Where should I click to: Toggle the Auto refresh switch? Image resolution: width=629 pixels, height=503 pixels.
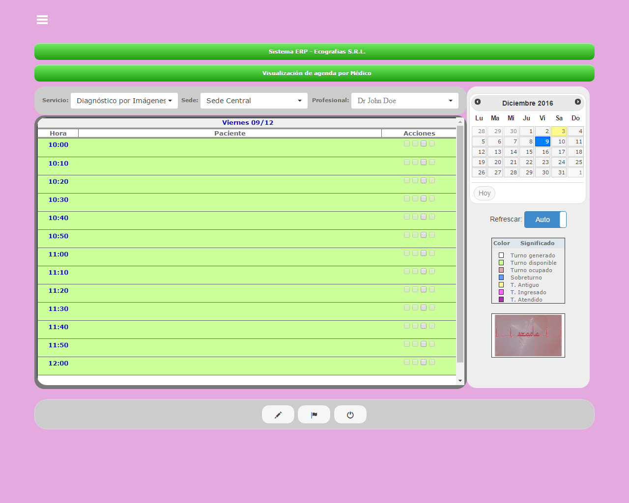tap(545, 220)
